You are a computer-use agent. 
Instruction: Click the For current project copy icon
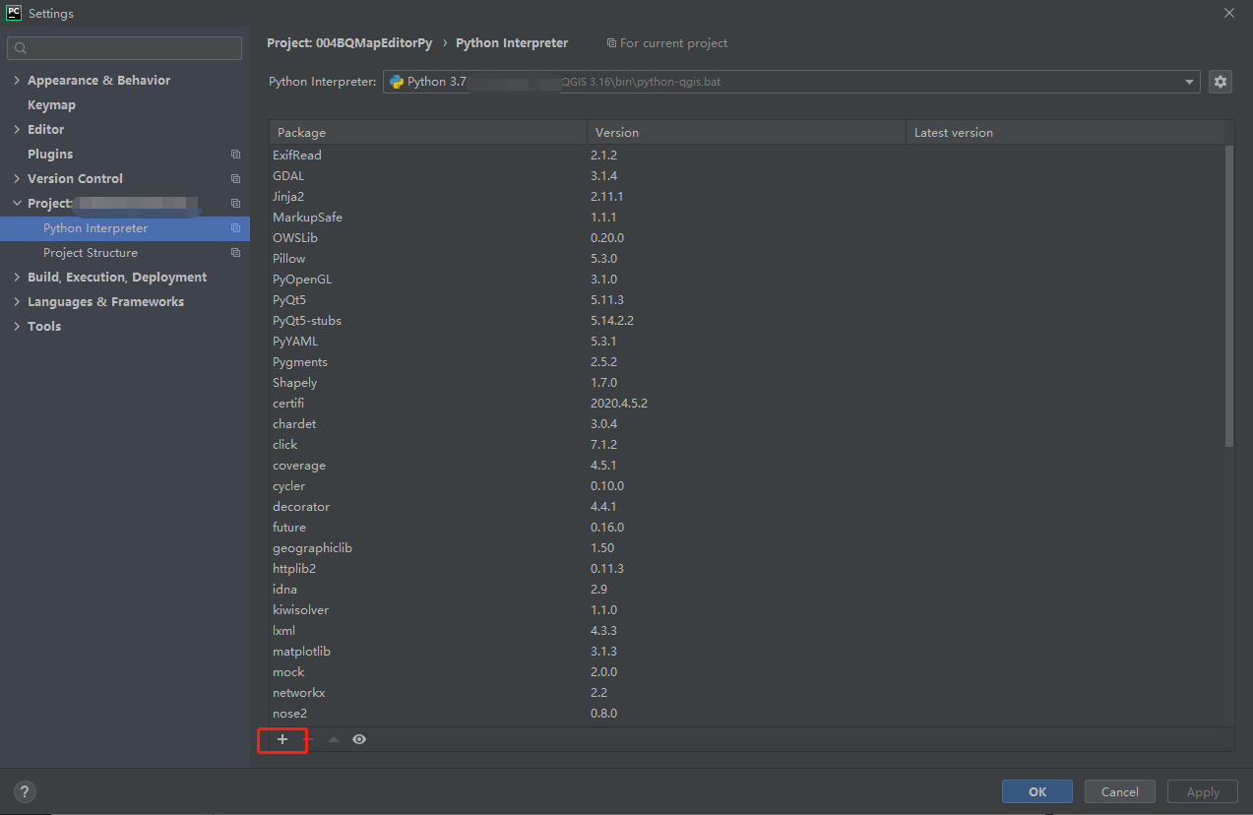(x=611, y=43)
